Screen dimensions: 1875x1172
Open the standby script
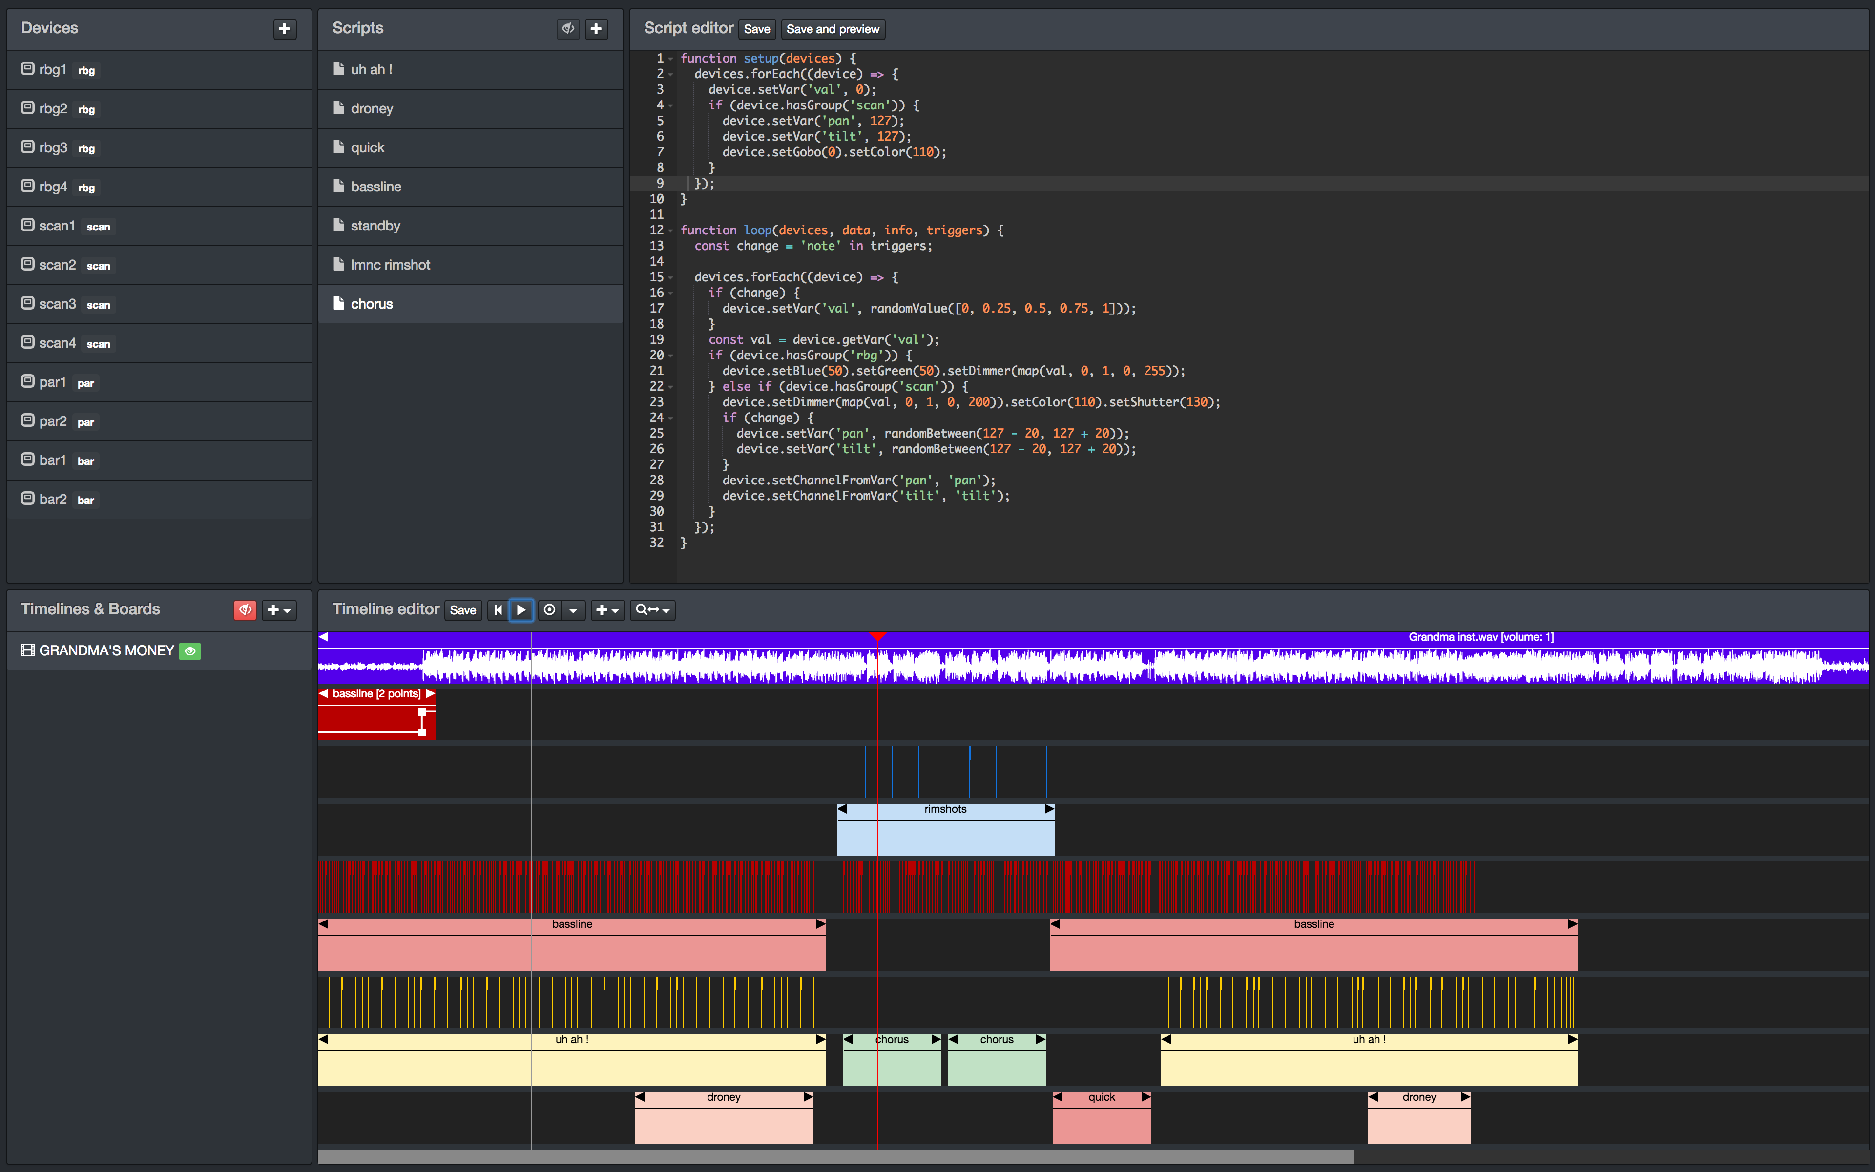470,226
